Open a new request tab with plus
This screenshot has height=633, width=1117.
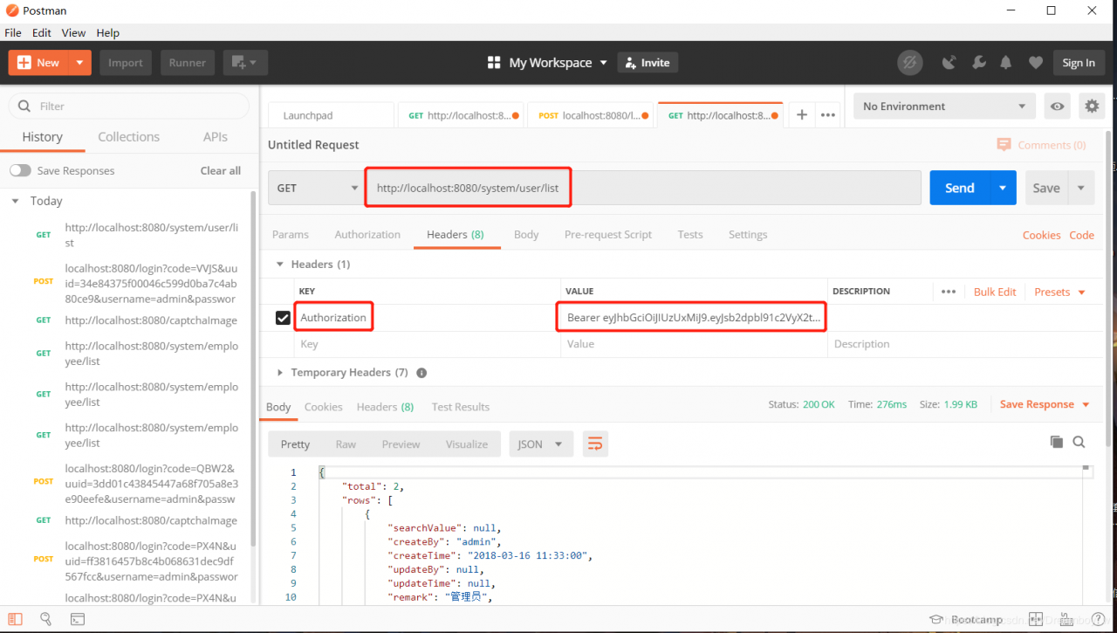pyautogui.click(x=802, y=114)
